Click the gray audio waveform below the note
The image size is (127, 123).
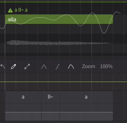(x=58, y=43)
